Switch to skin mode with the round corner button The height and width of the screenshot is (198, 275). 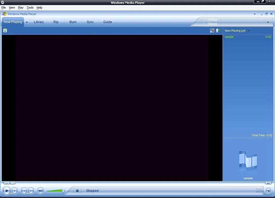[x=268, y=190]
